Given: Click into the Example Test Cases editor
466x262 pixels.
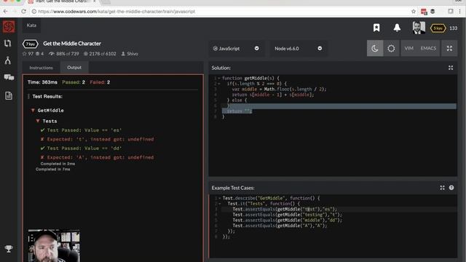Looking at the screenshot, I should (x=333, y=226).
